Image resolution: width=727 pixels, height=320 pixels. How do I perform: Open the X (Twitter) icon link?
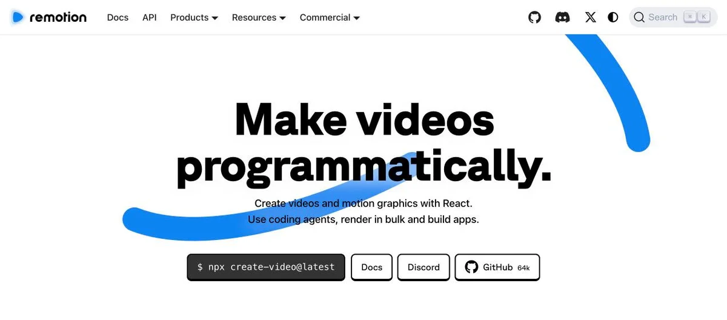click(590, 17)
